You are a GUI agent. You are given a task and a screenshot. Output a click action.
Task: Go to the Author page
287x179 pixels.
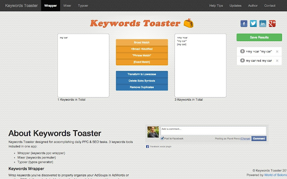pyautogui.click(x=253, y=6)
